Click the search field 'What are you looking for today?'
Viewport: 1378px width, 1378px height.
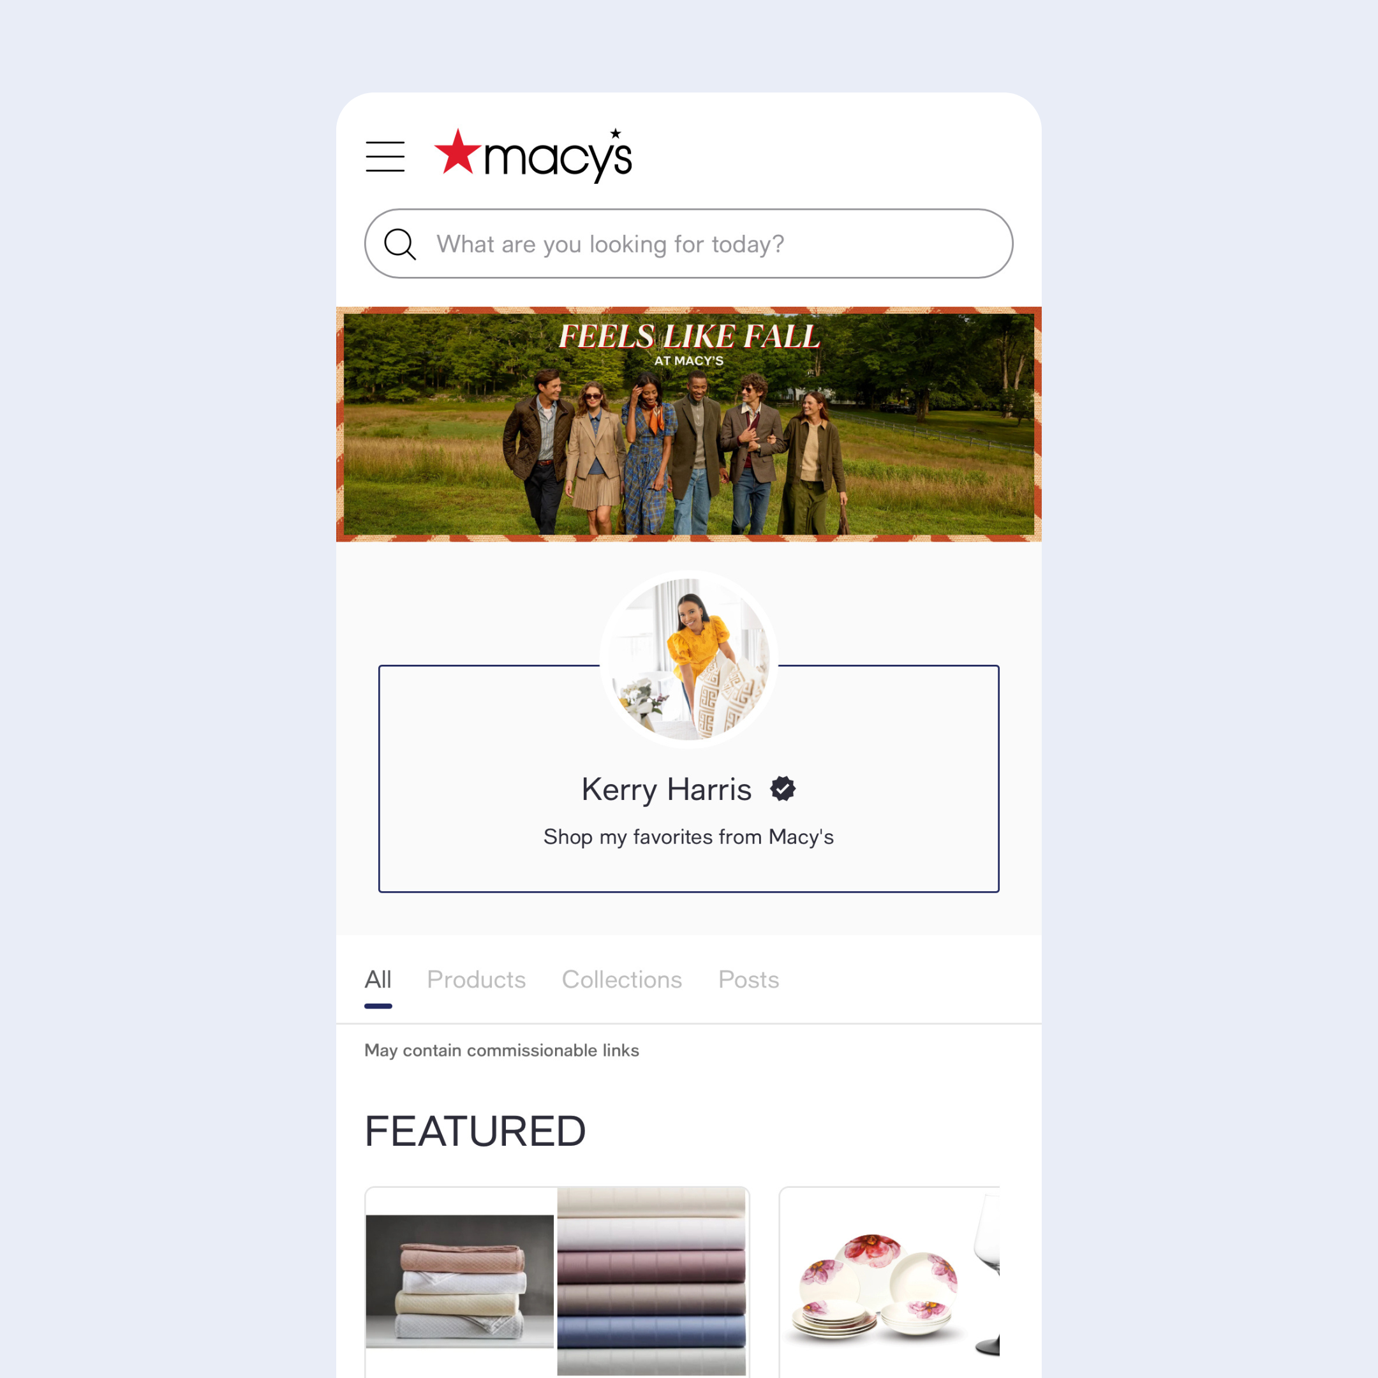[x=688, y=243]
